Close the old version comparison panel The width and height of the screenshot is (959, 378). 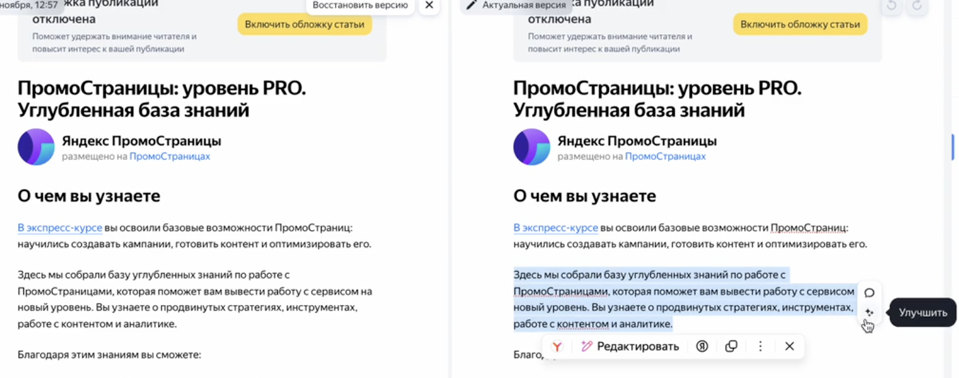429,5
